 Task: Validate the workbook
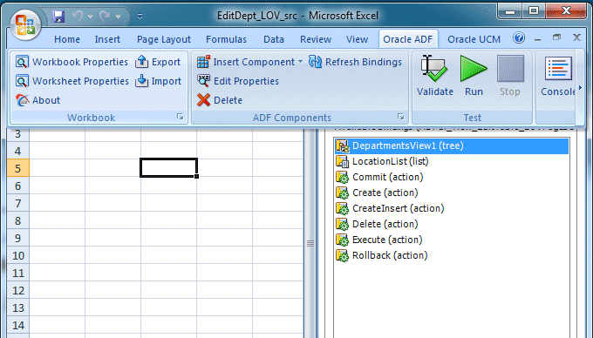(435, 76)
